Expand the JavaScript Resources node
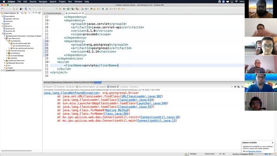This screenshot has width=277, height=156. coord(5,61)
